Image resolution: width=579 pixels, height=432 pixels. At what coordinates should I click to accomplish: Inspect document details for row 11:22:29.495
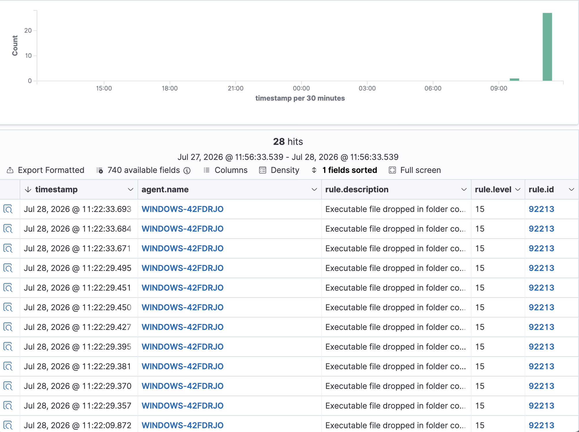8,268
